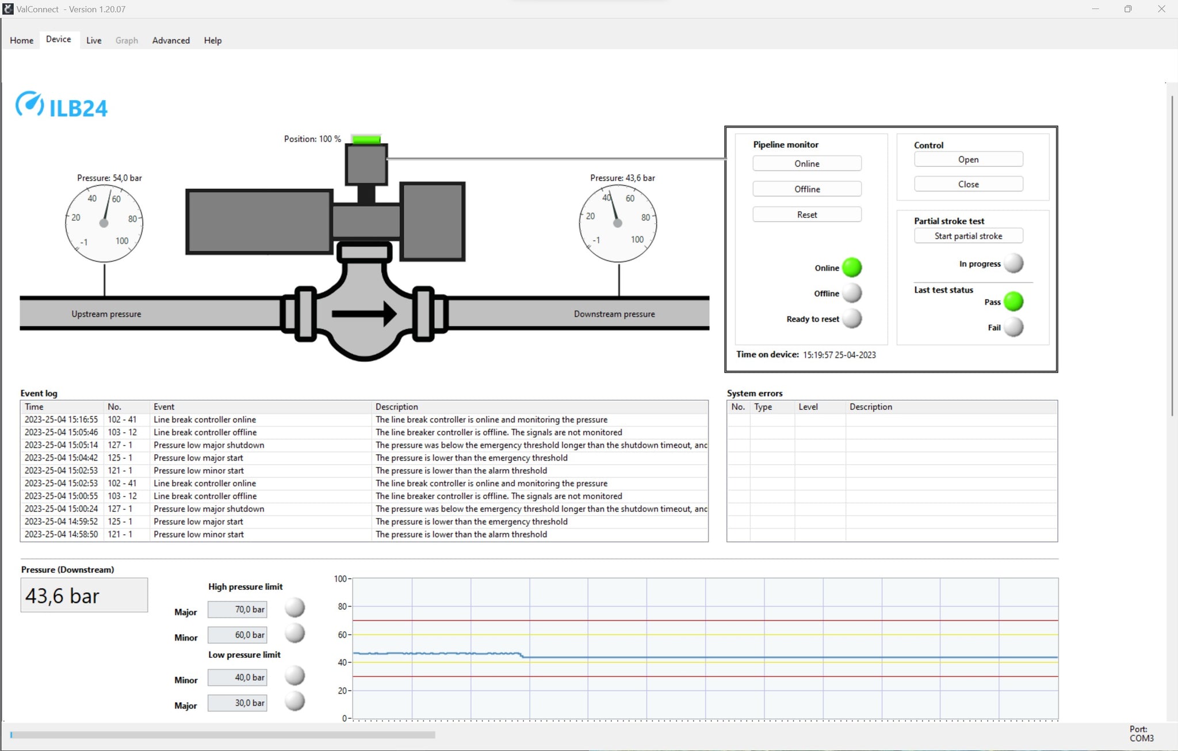Click the downstream pressure gauge dial
The width and height of the screenshot is (1178, 751).
618,223
